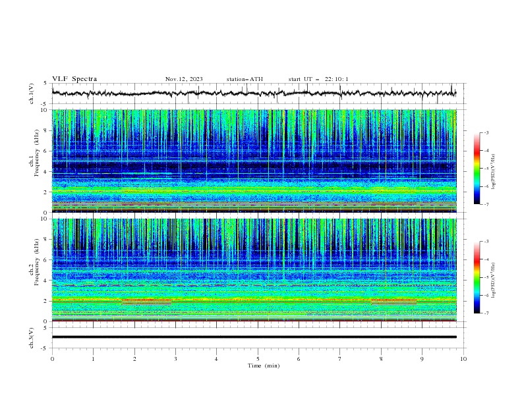Click the 'VLF Spectra' title text
The height and width of the screenshot is (403, 522).
(74, 79)
